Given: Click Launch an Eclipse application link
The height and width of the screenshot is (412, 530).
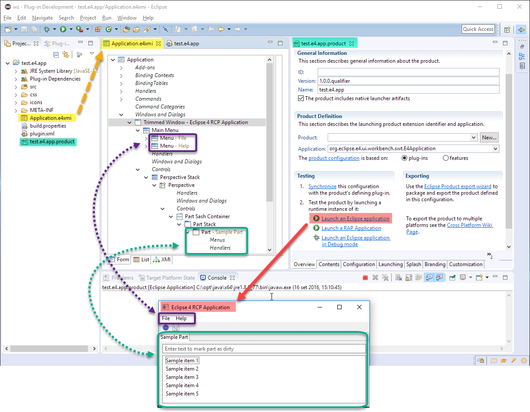Looking at the screenshot, I should click(356, 219).
